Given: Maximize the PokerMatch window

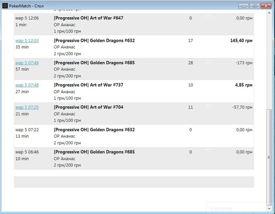Looking at the screenshot, I should tap(255, 6).
